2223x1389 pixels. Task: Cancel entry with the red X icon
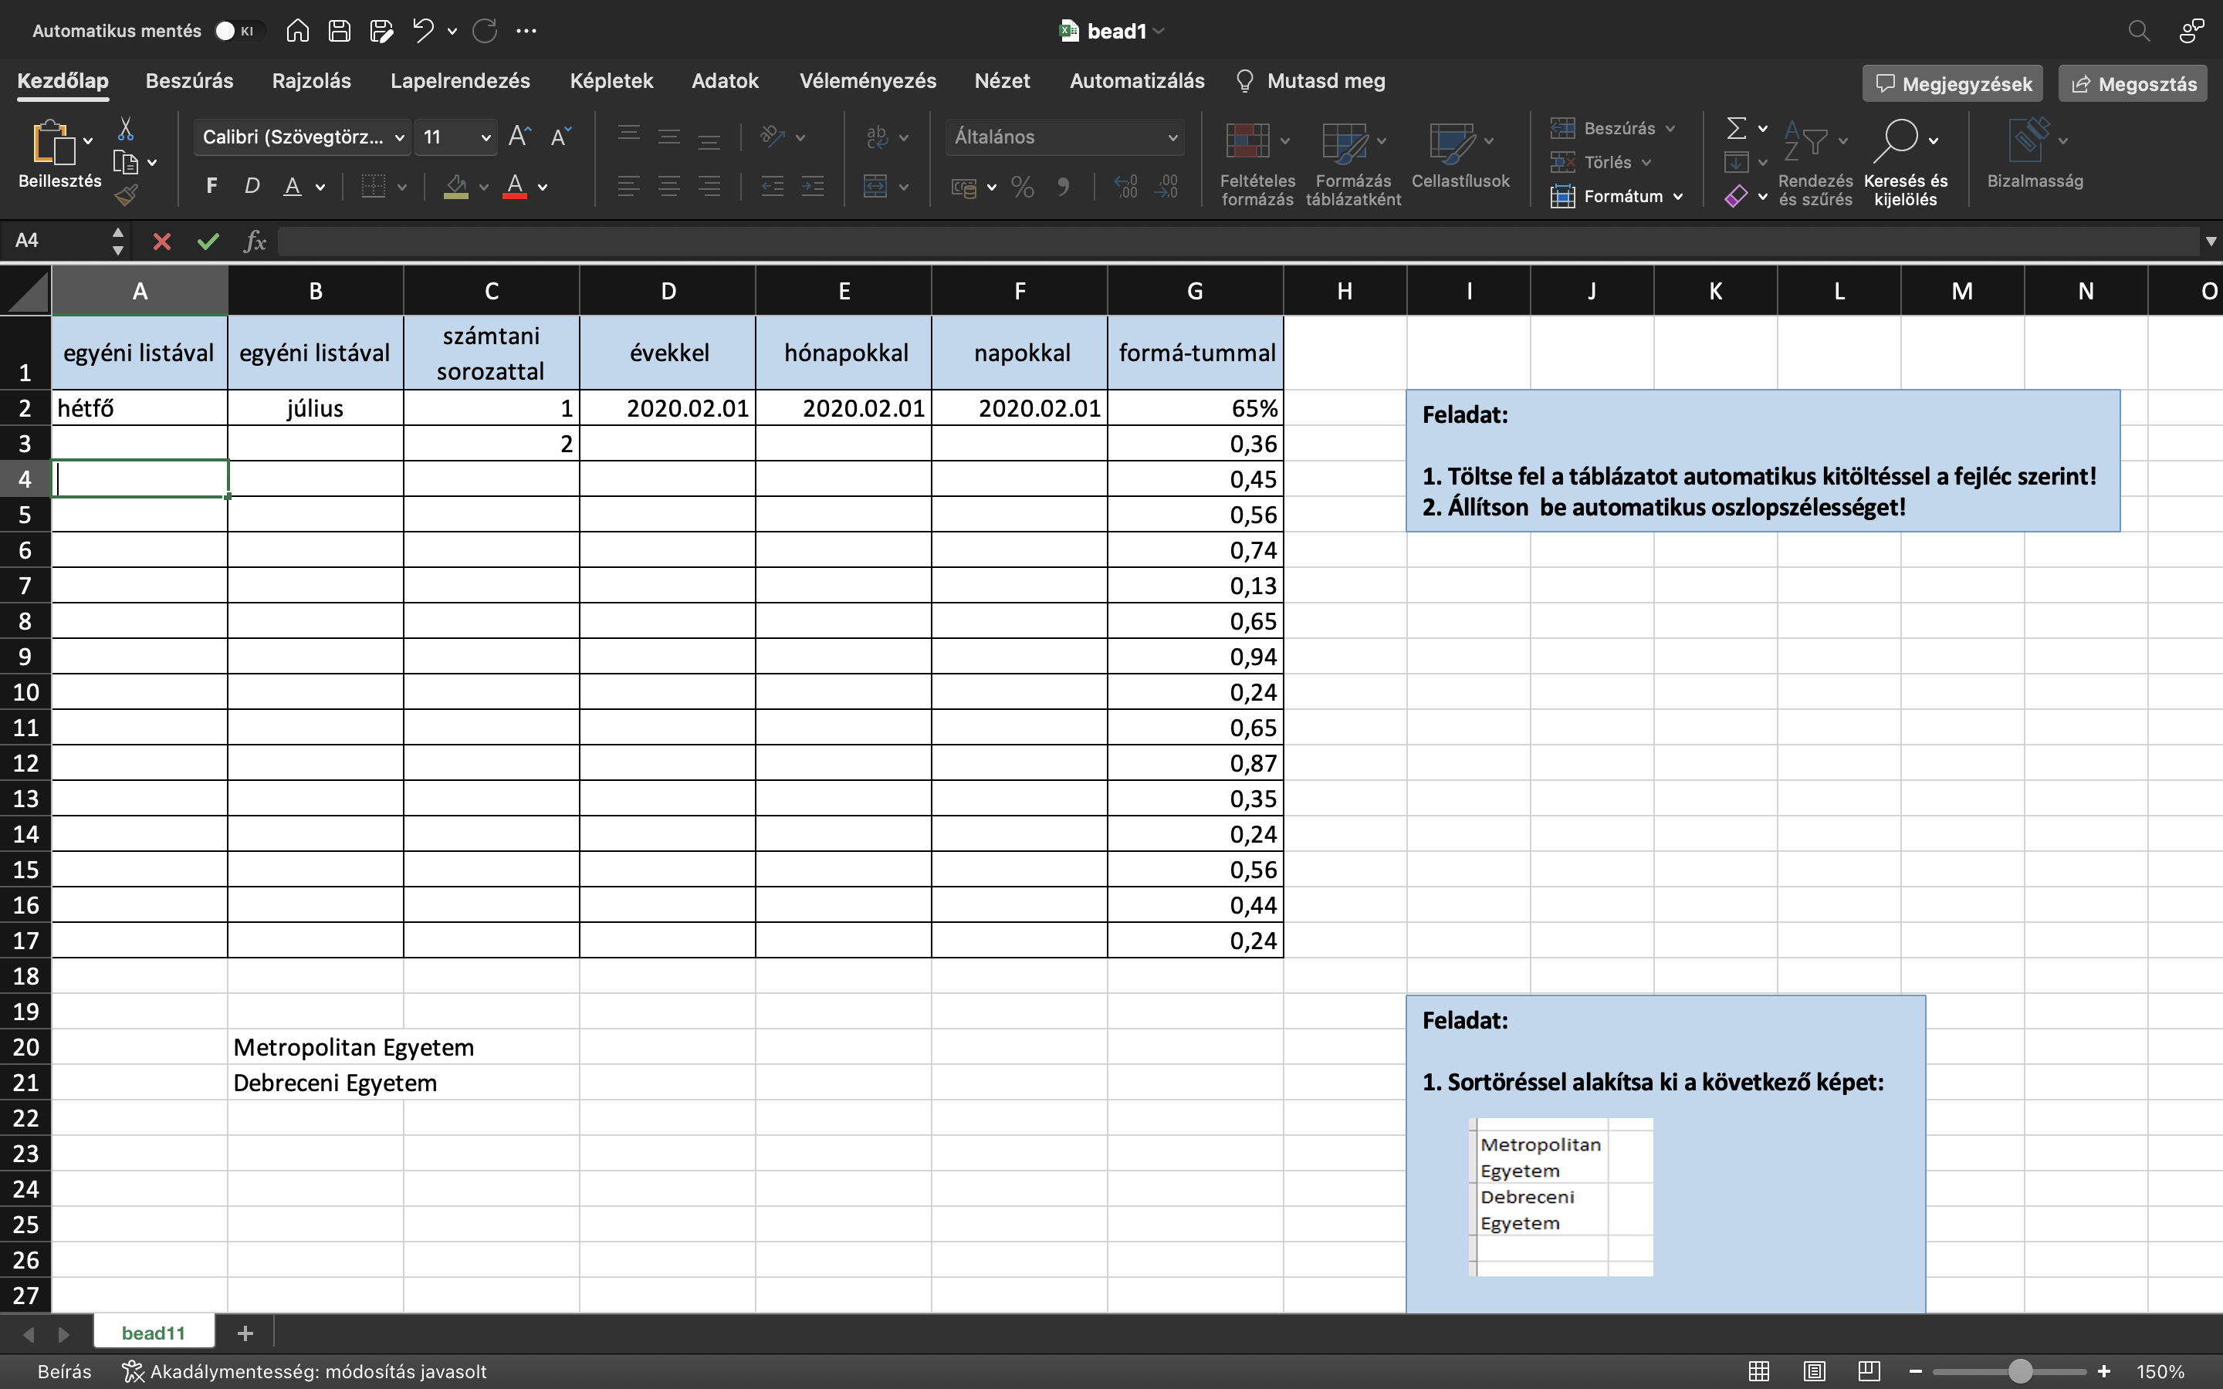click(x=161, y=242)
